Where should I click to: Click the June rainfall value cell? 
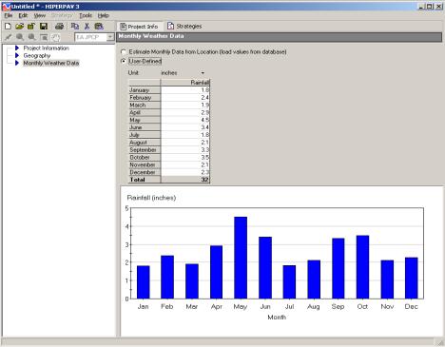(x=185, y=127)
